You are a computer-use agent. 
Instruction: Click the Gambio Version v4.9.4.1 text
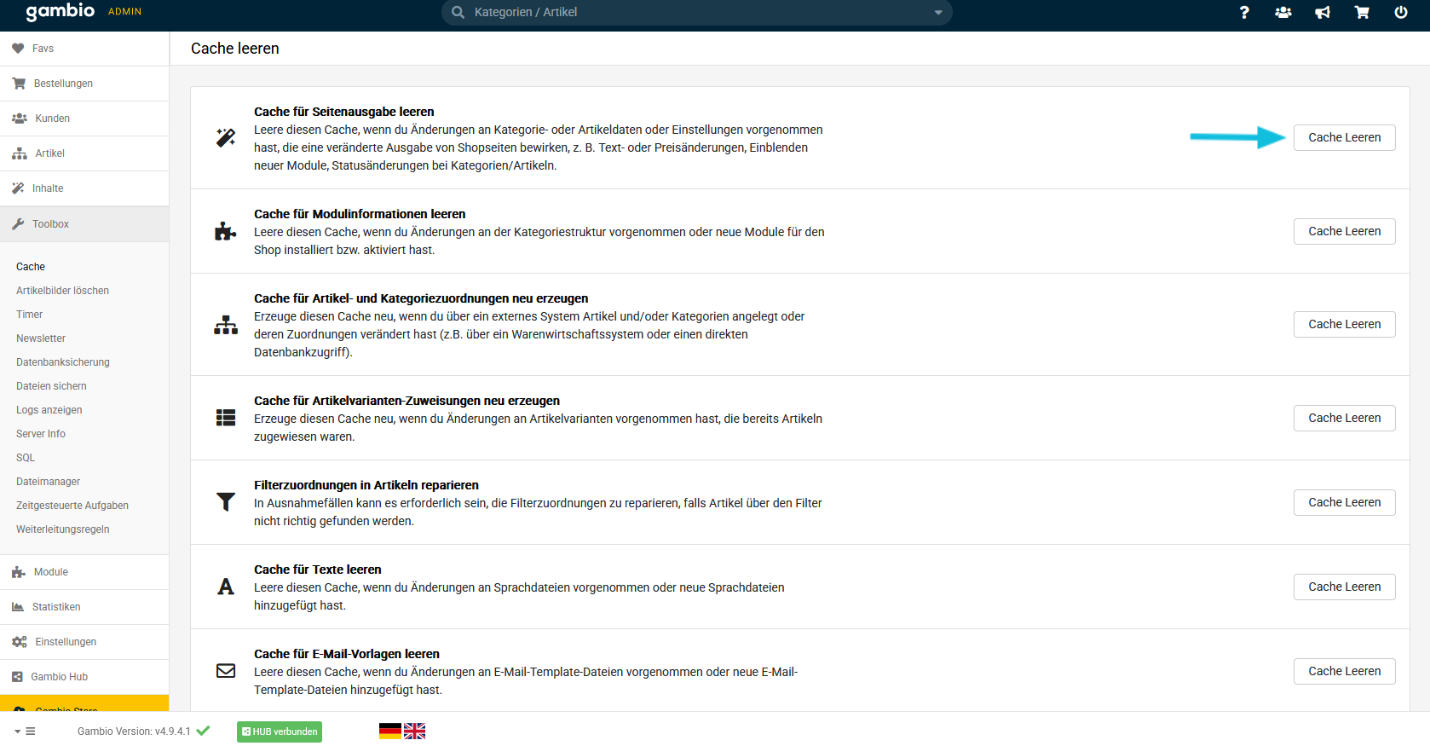(x=134, y=732)
